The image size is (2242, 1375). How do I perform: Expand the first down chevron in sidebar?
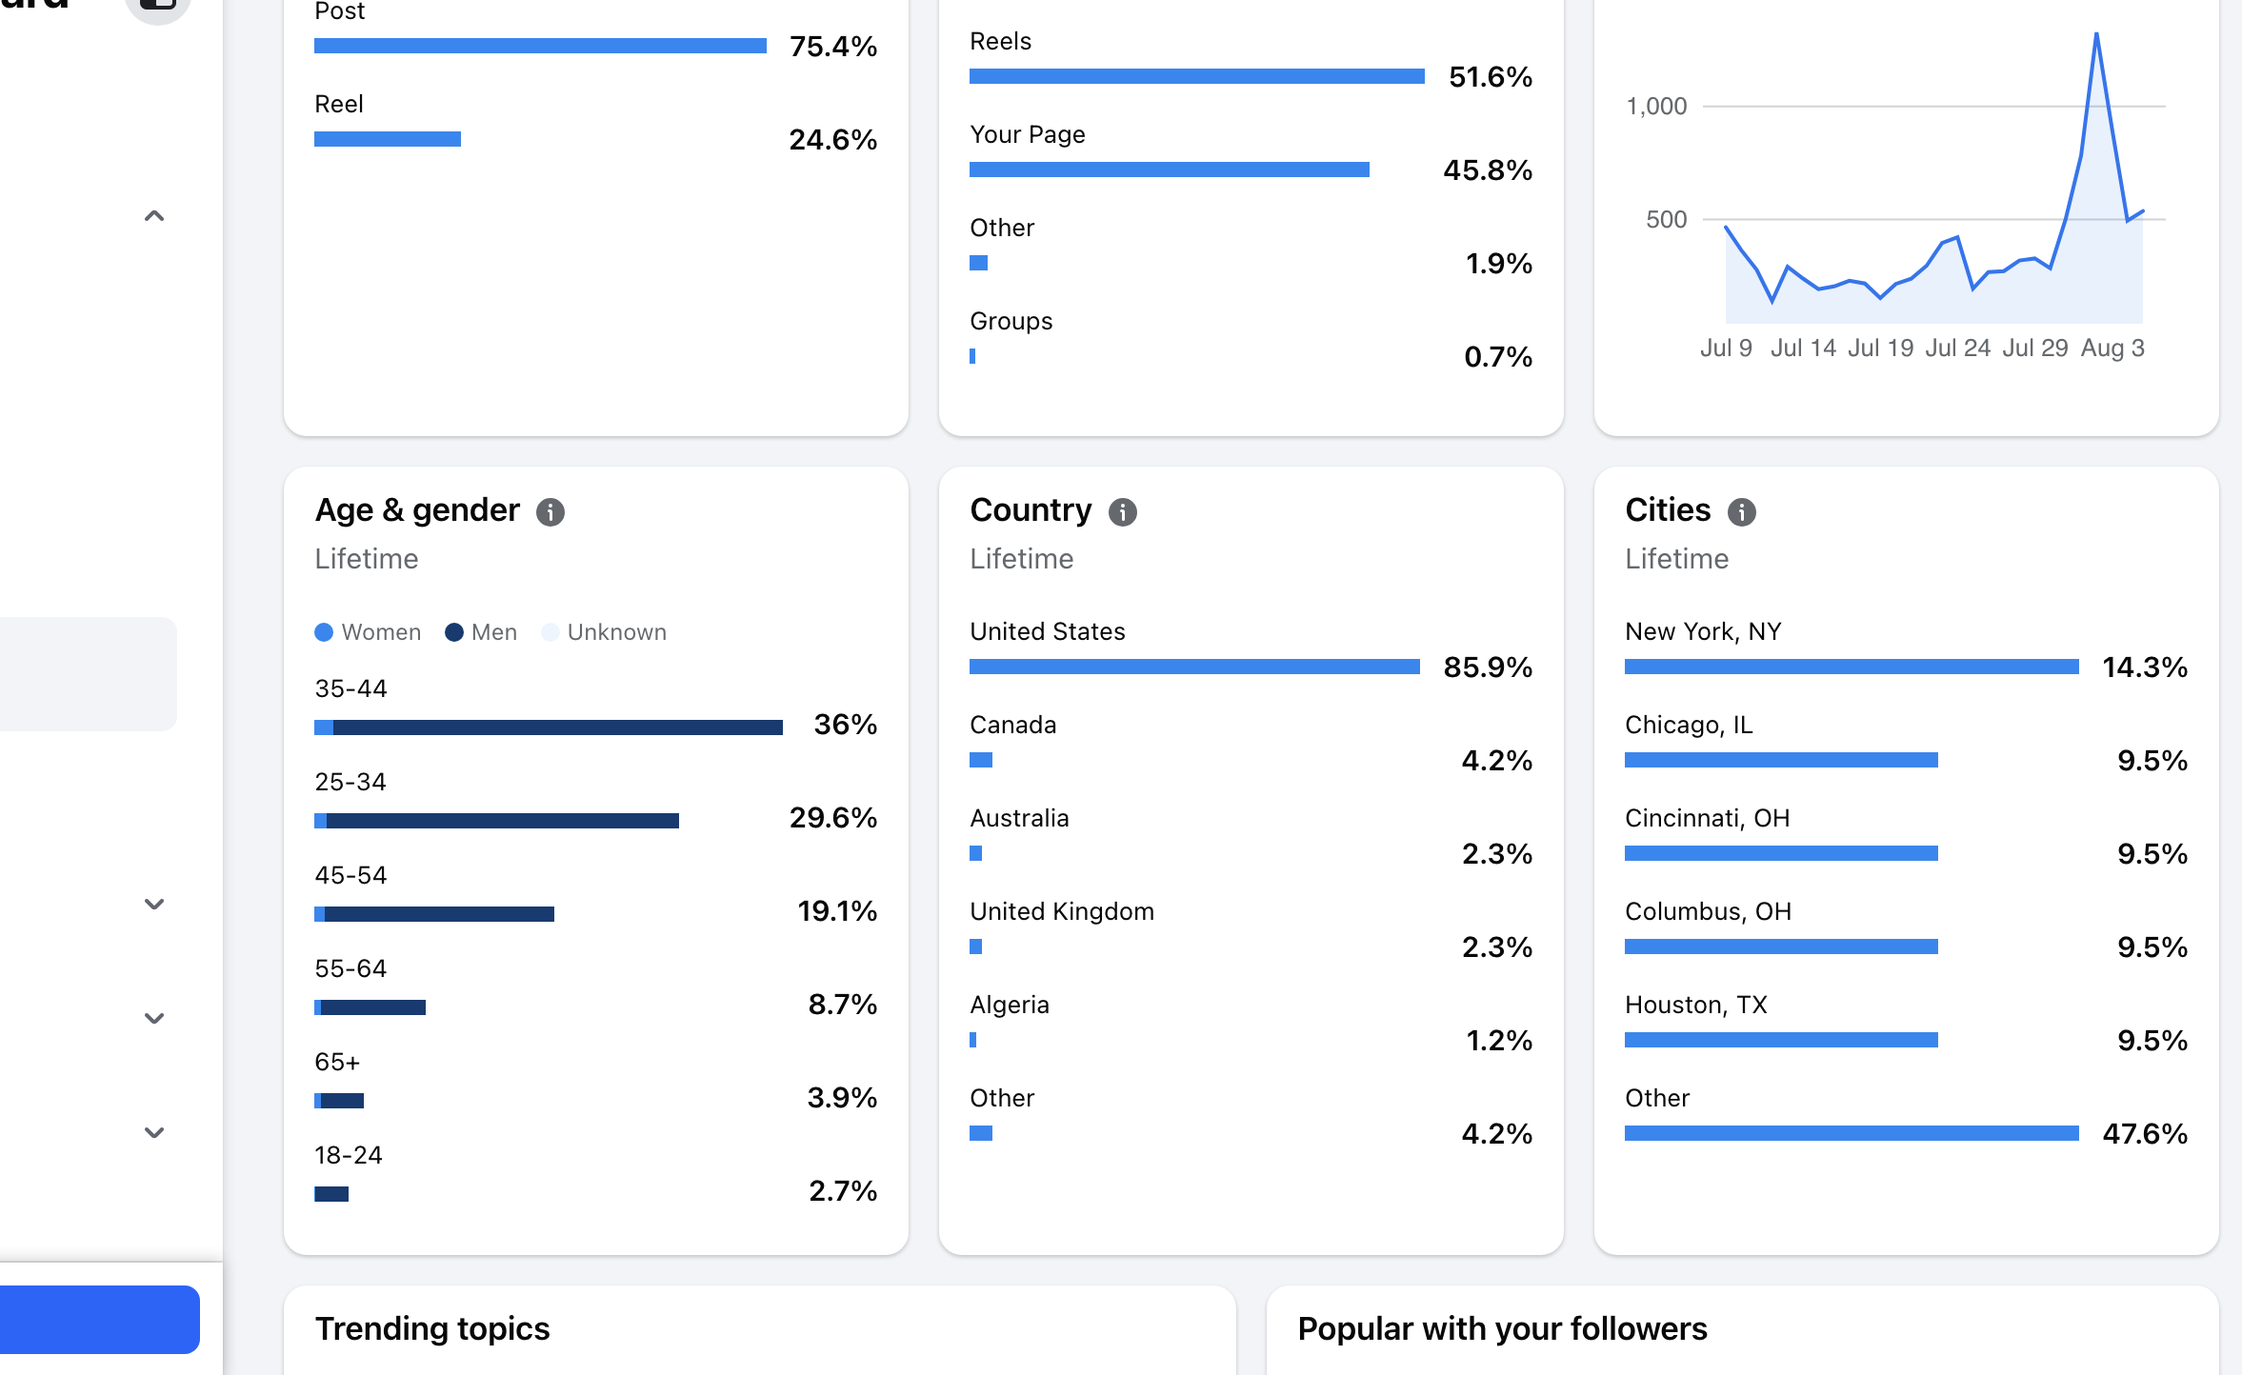click(154, 904)
